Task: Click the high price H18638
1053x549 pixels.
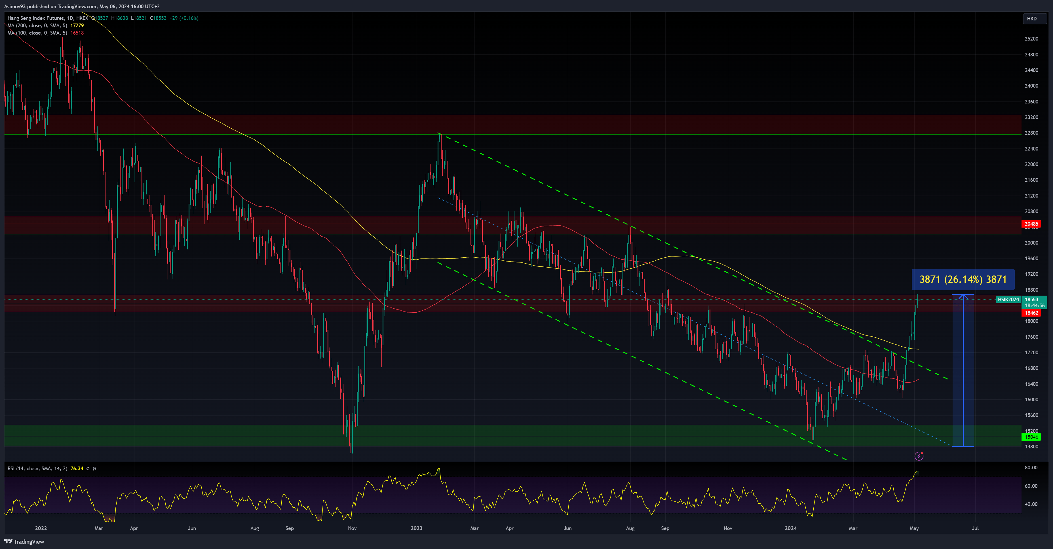Action: pos(119,18)
